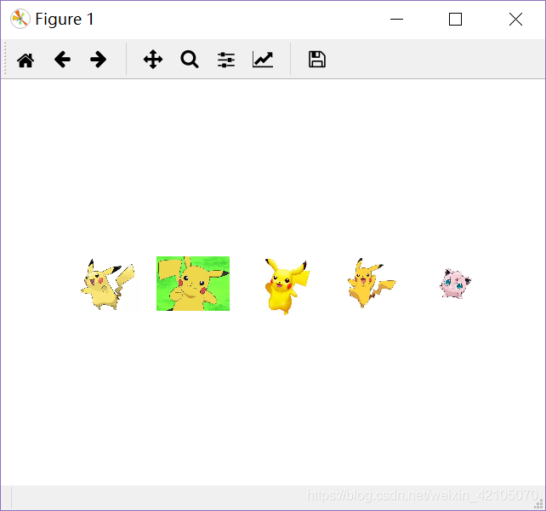This screenshot has height=511, width=546.
Task: Click the resize grip in status bar corner
Action: [x=538, y=503]
